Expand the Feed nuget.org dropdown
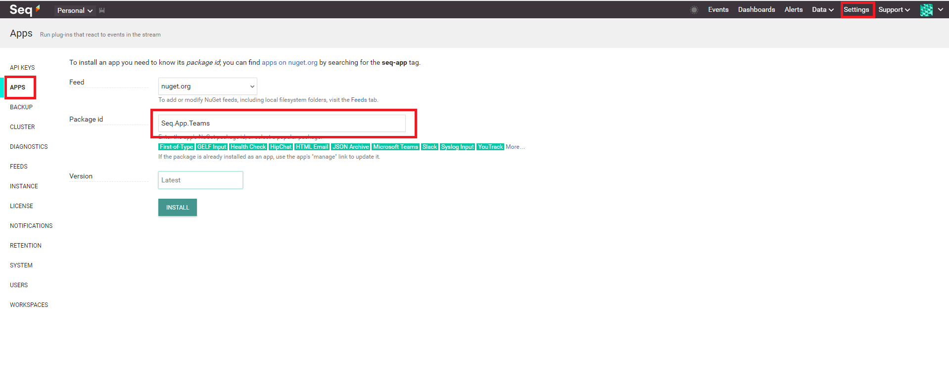Screen dimensions: 949x388 207,86
